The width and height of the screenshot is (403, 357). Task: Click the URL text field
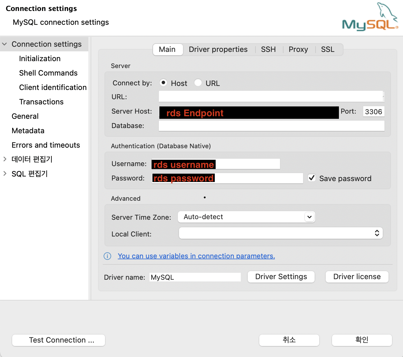coord(272,97)
